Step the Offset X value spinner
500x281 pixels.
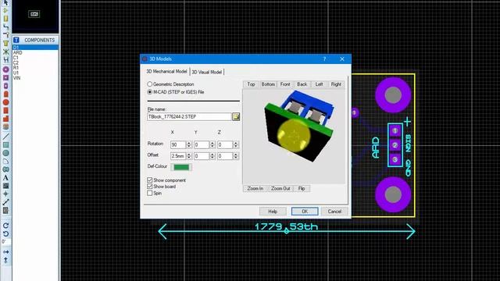pos(189,156)
